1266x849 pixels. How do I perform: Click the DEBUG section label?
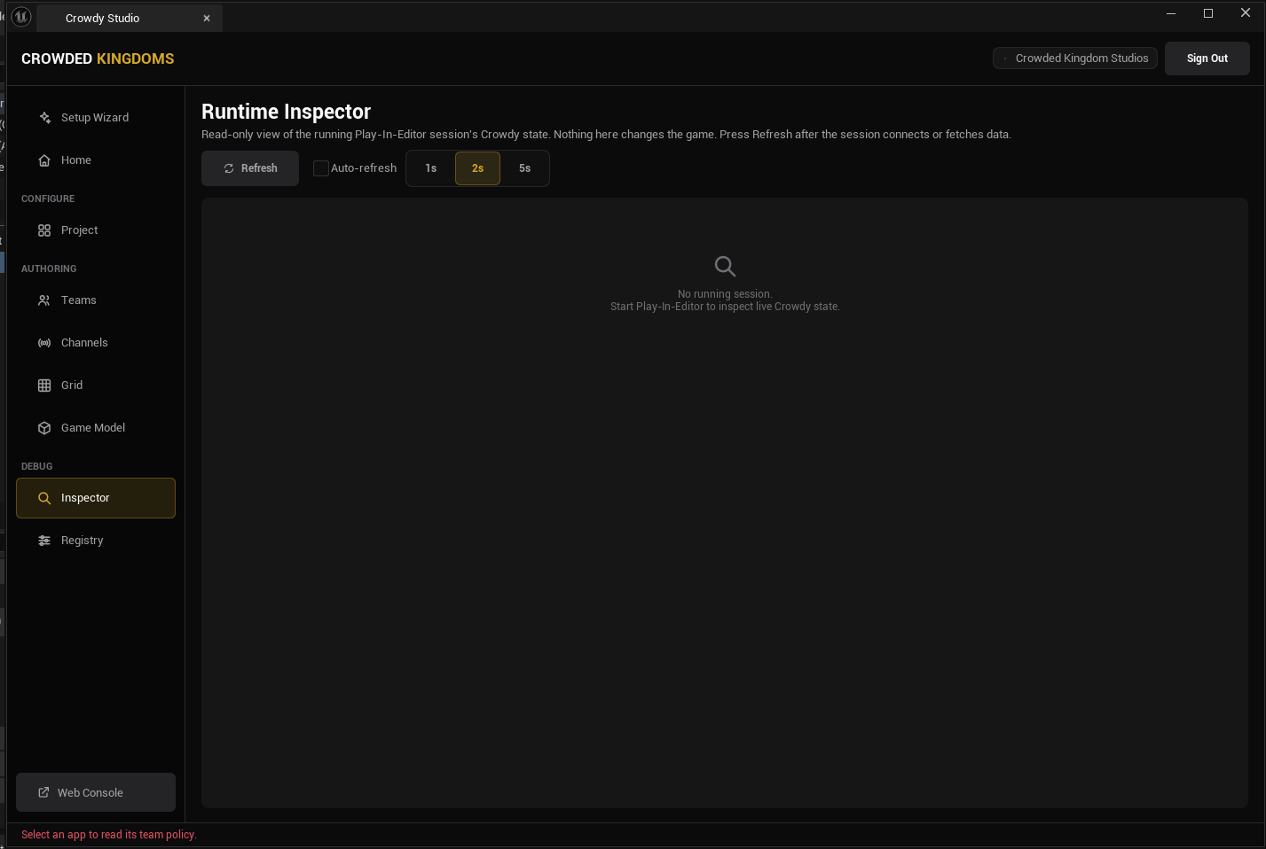37,467
